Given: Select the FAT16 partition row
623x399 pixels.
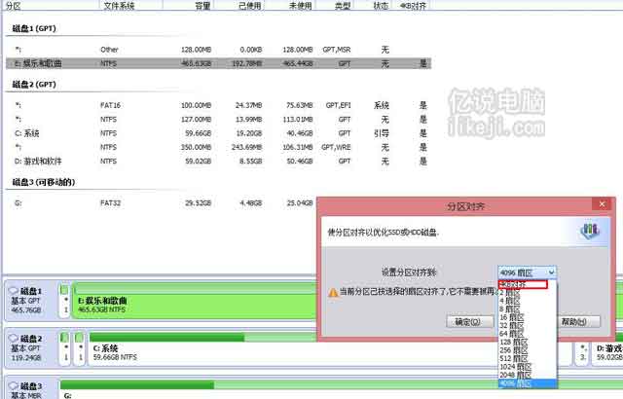Looking at the screenshot, I should click(x=218, y=105).
